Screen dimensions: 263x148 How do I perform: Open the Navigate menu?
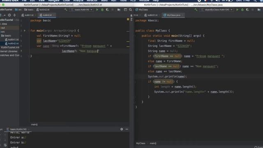click(54, 1)
